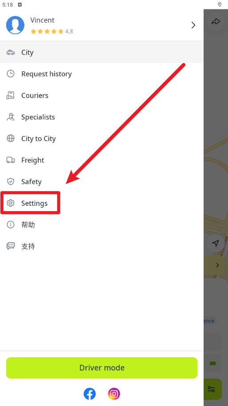Image resolution: width=228 pixels, height=406 pixels.
Task: Click the Settings gear icon
Action: coord(11,203)
